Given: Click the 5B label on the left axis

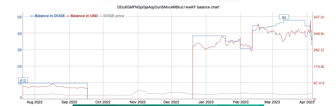Looking at the screenshot, I should tap(19, 17).
